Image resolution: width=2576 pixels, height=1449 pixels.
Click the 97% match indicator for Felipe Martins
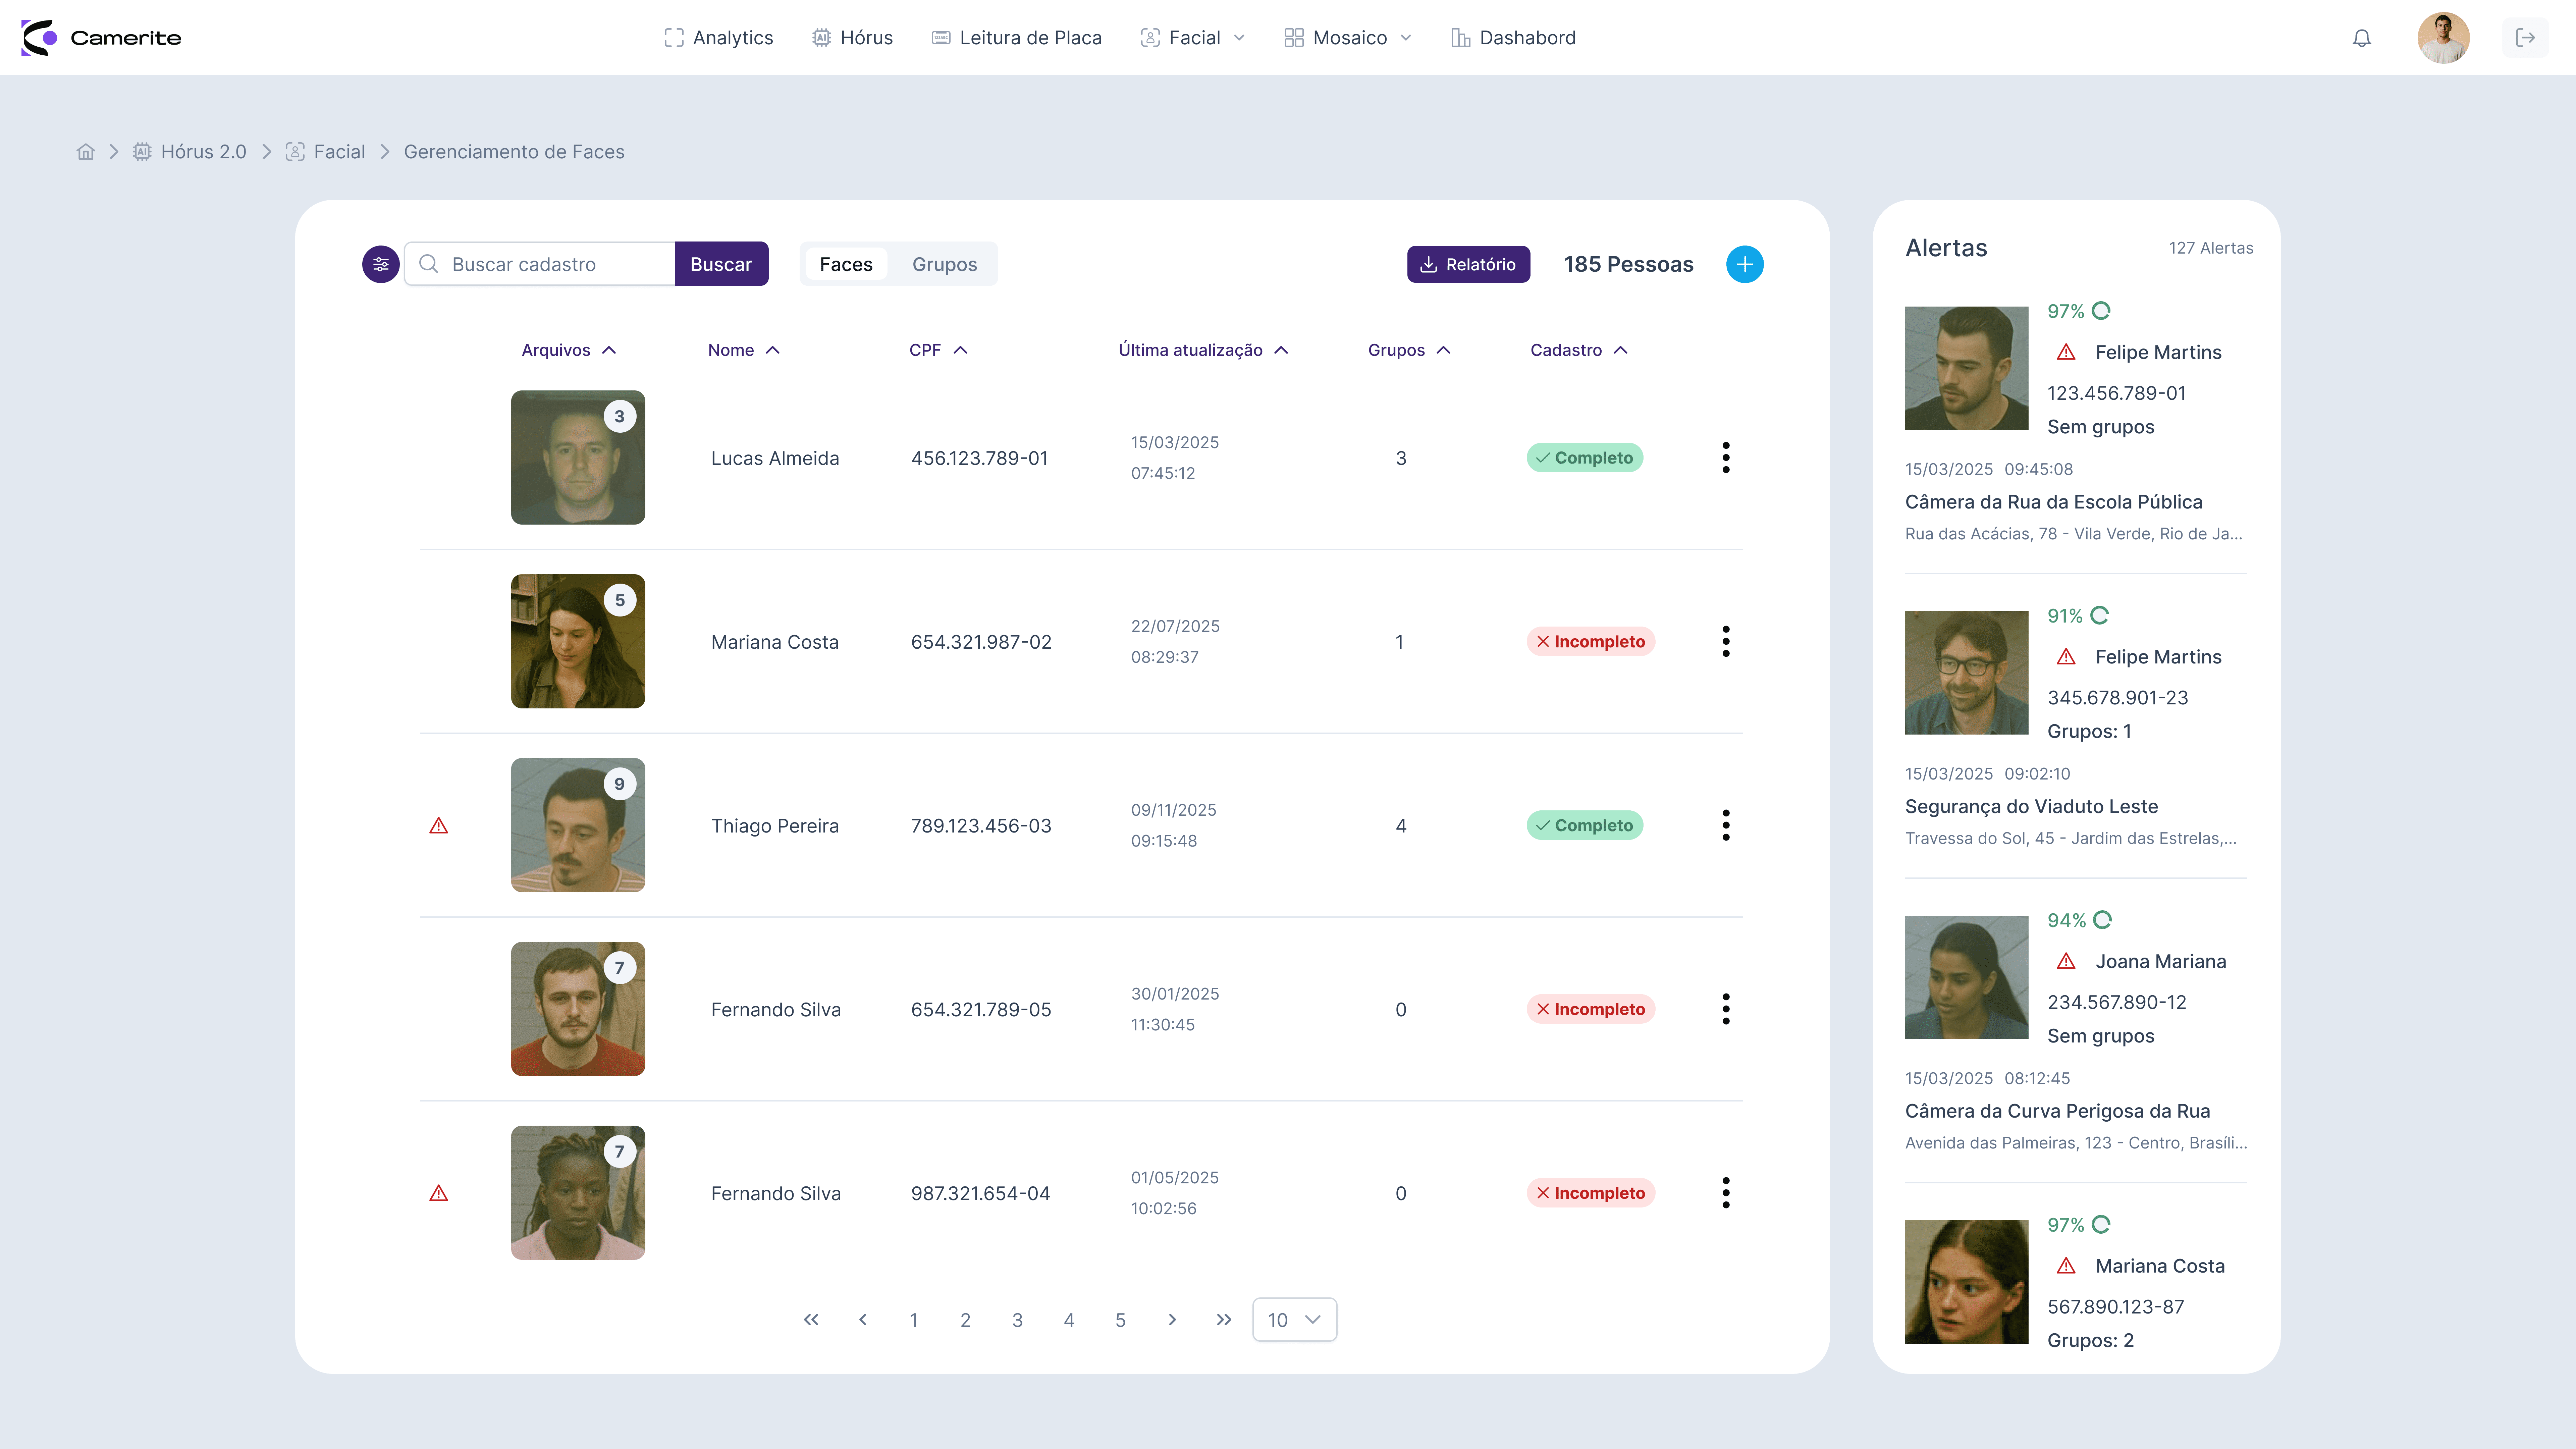click(x=2079, y=311)
